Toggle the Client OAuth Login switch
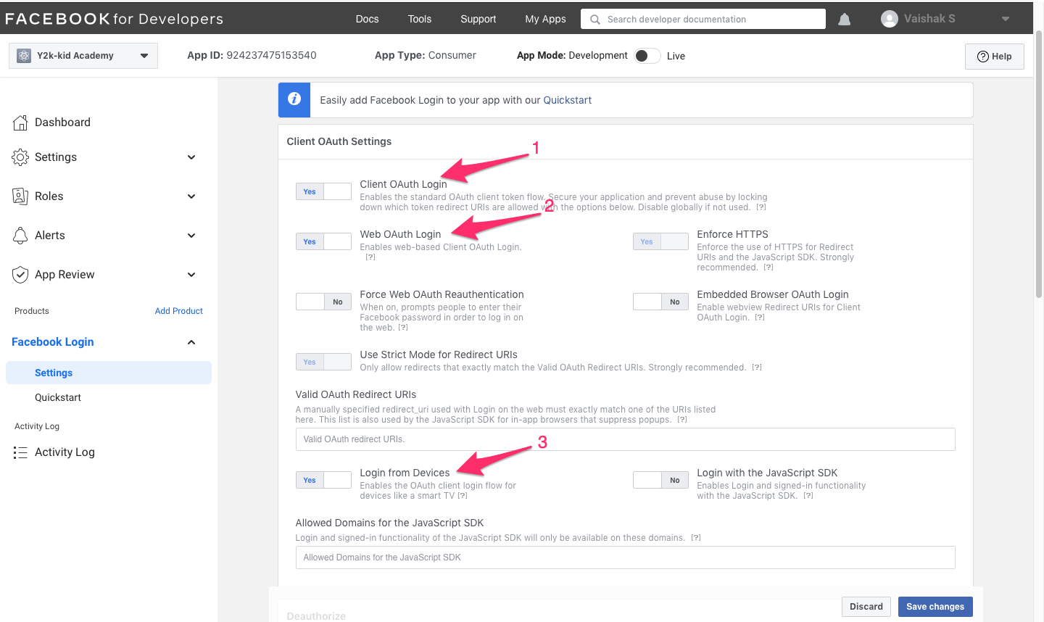 (323, 191)
